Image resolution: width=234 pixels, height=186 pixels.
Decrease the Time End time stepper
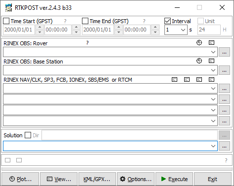pyautogui.click(x=155, y=32)
